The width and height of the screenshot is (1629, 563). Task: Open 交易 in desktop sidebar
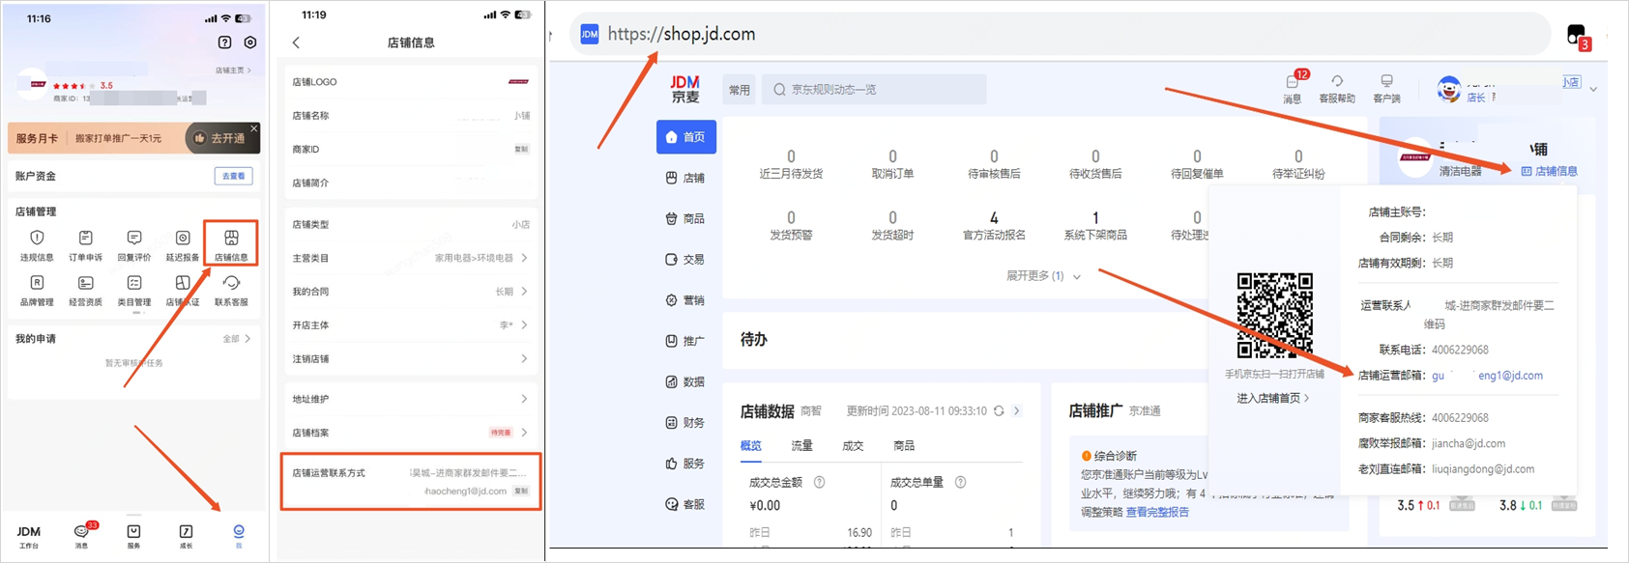point(686,259)
